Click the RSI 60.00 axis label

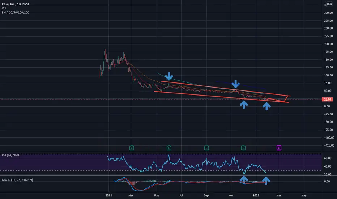(x=328, y=158)
